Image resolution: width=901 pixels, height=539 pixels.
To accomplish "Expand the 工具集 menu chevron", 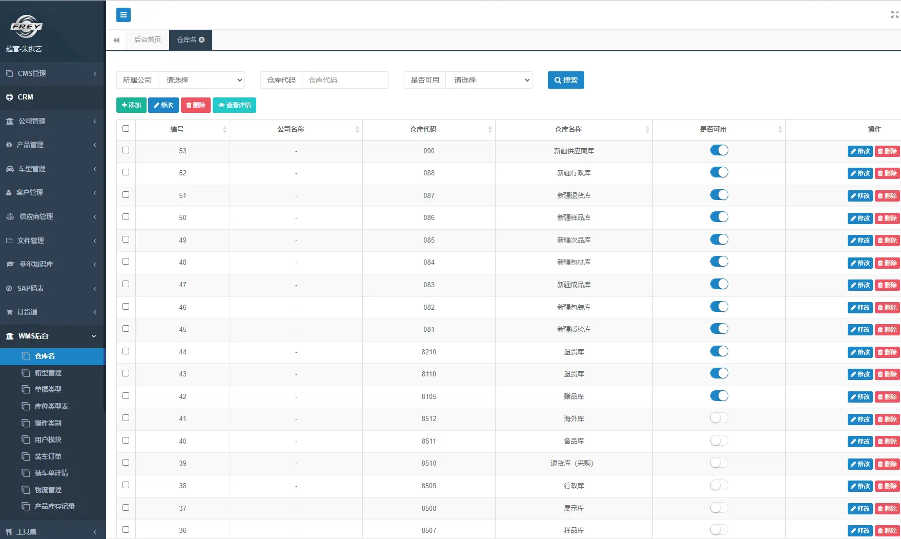I will [x=95, y=532].
